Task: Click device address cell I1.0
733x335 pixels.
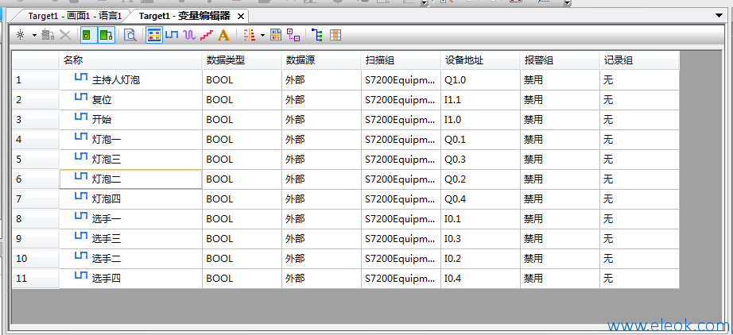Action: tap(480, 119)
